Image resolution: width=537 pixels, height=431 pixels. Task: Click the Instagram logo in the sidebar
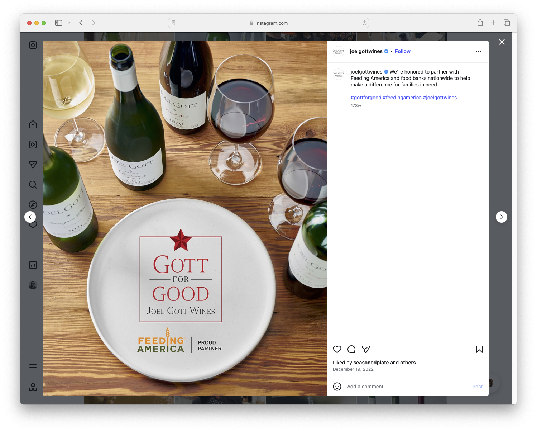point(33,45)
